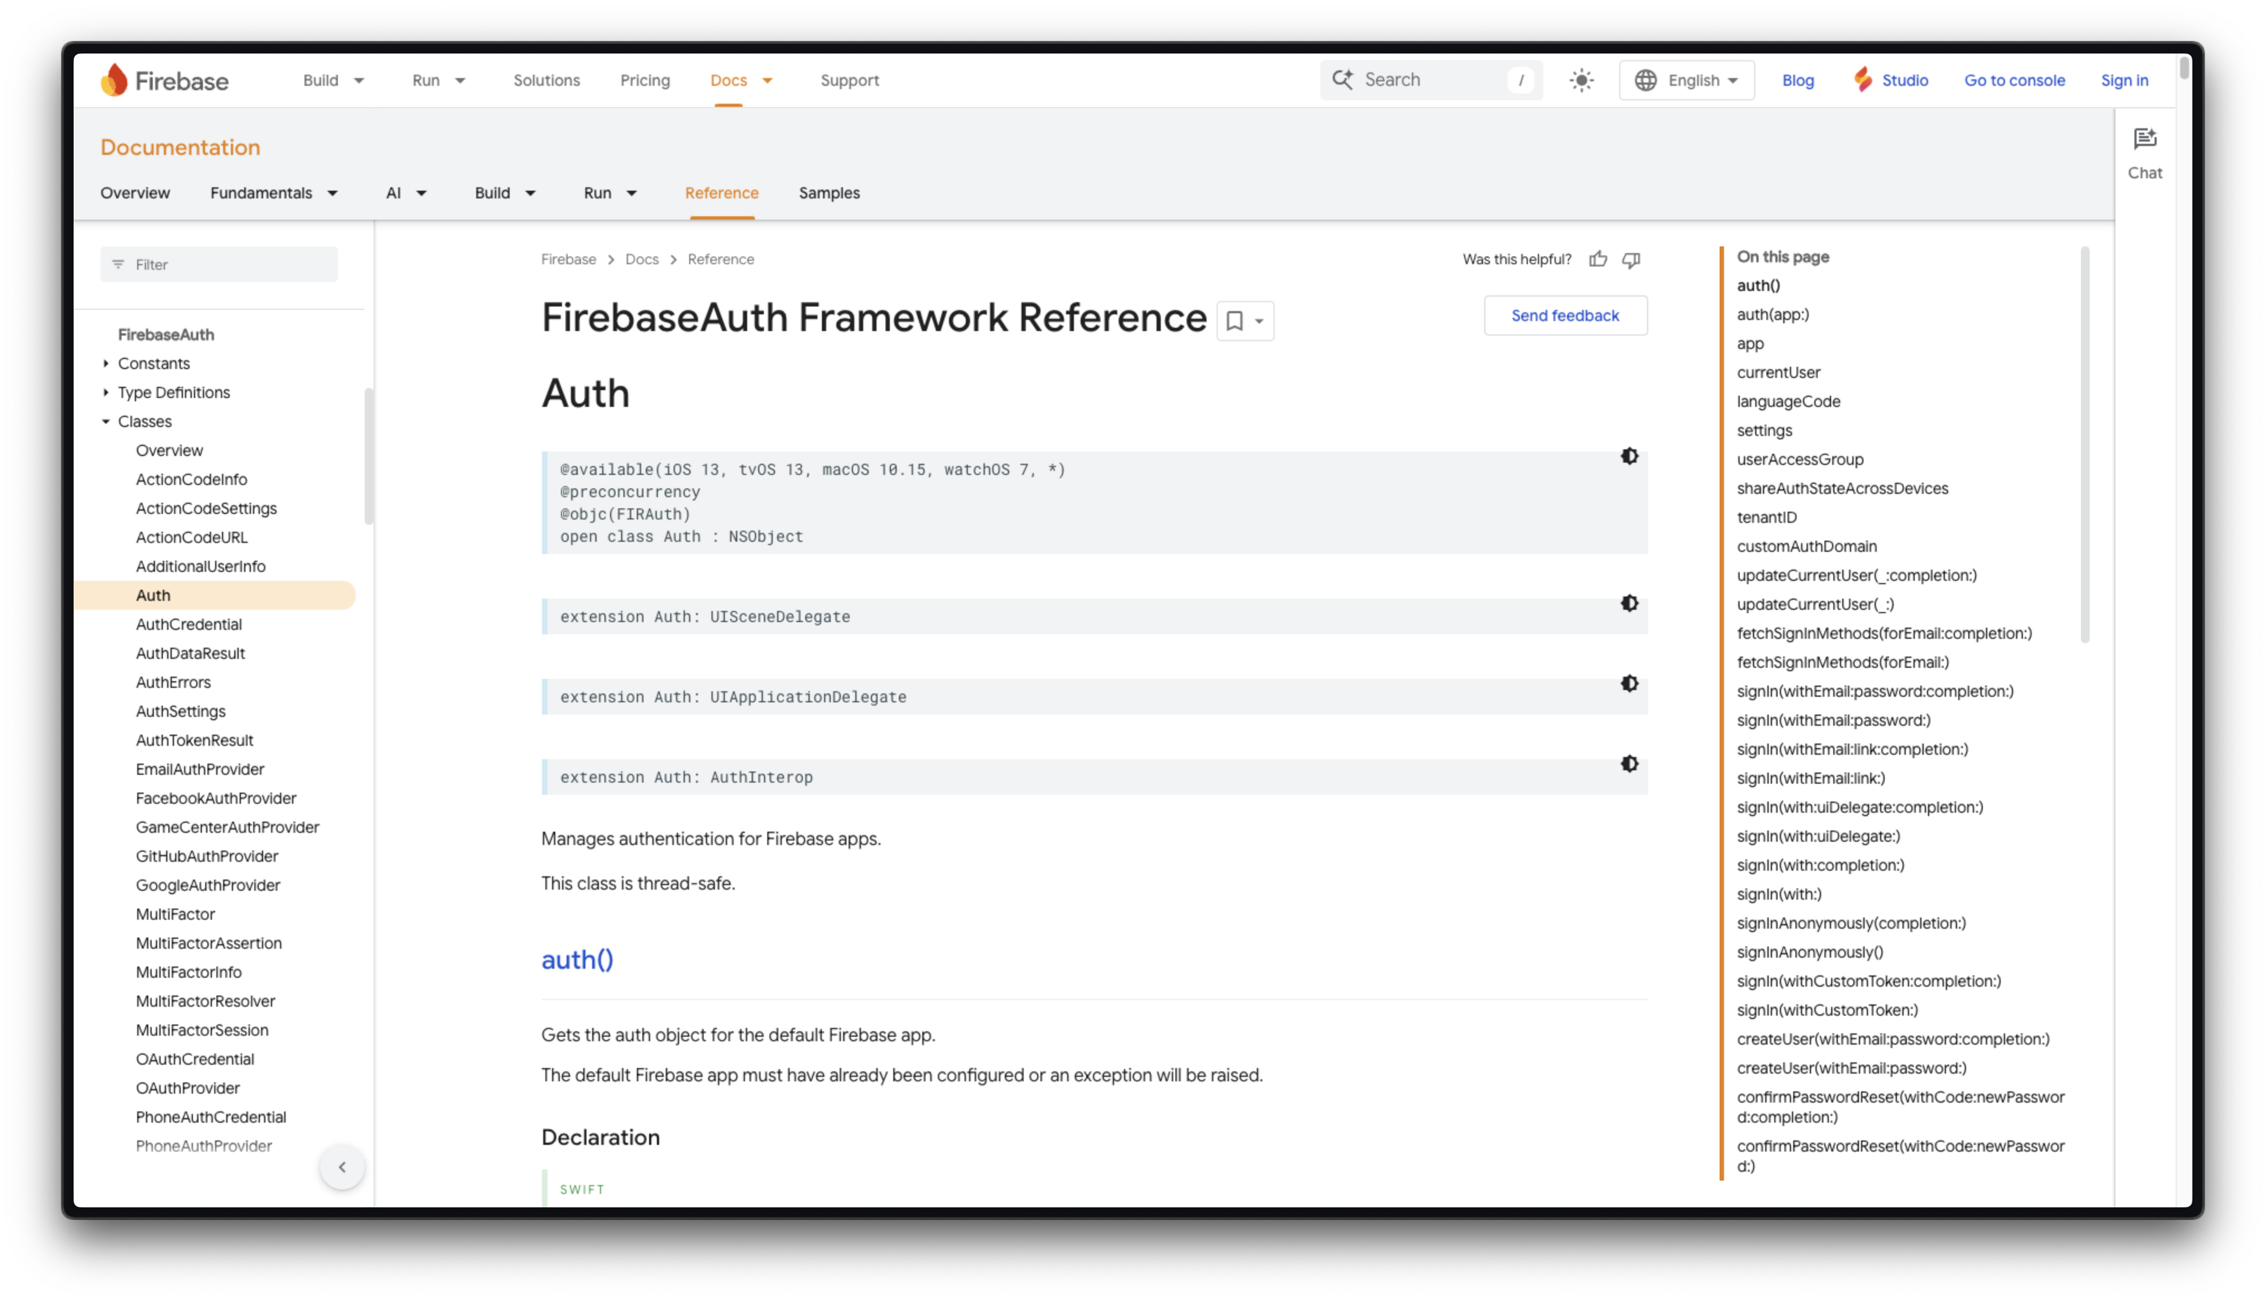Jump to signInAnonymously() in On this page
The image size is (2266, 1301).
point(1809,953)
